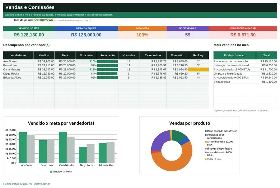Select the 103% da meta value
This screenshot has height=188, width=280.
pos(142,35)
